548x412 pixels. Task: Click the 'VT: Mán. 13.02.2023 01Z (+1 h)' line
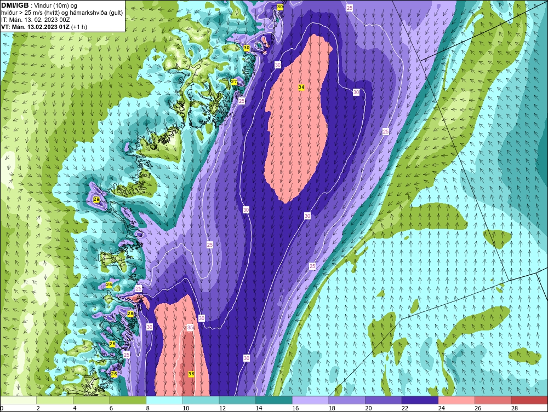click(x=44, y=26)
